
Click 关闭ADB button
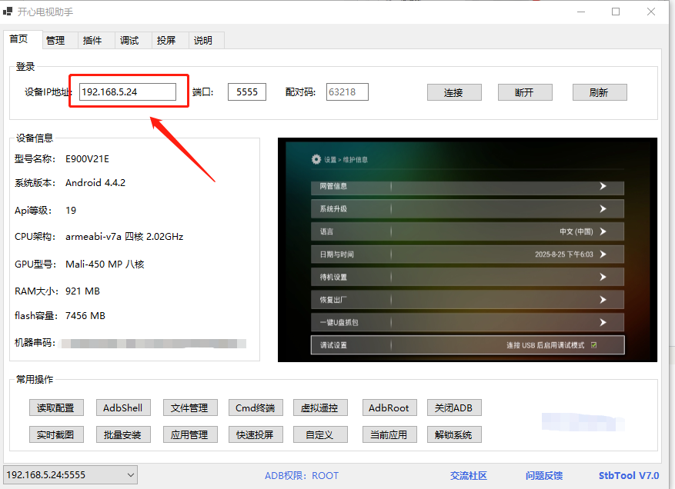(454, 407)
